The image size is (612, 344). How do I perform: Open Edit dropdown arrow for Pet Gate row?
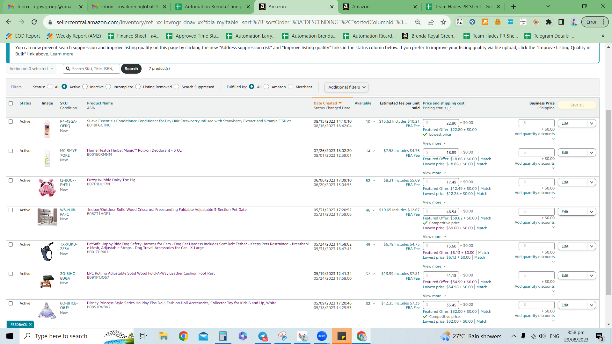point(592,212)
